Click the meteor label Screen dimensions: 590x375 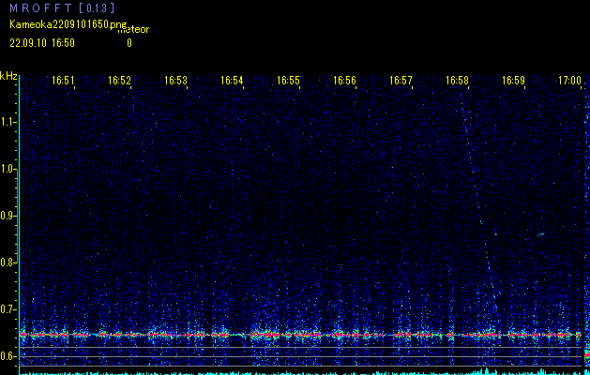[133, 30]
